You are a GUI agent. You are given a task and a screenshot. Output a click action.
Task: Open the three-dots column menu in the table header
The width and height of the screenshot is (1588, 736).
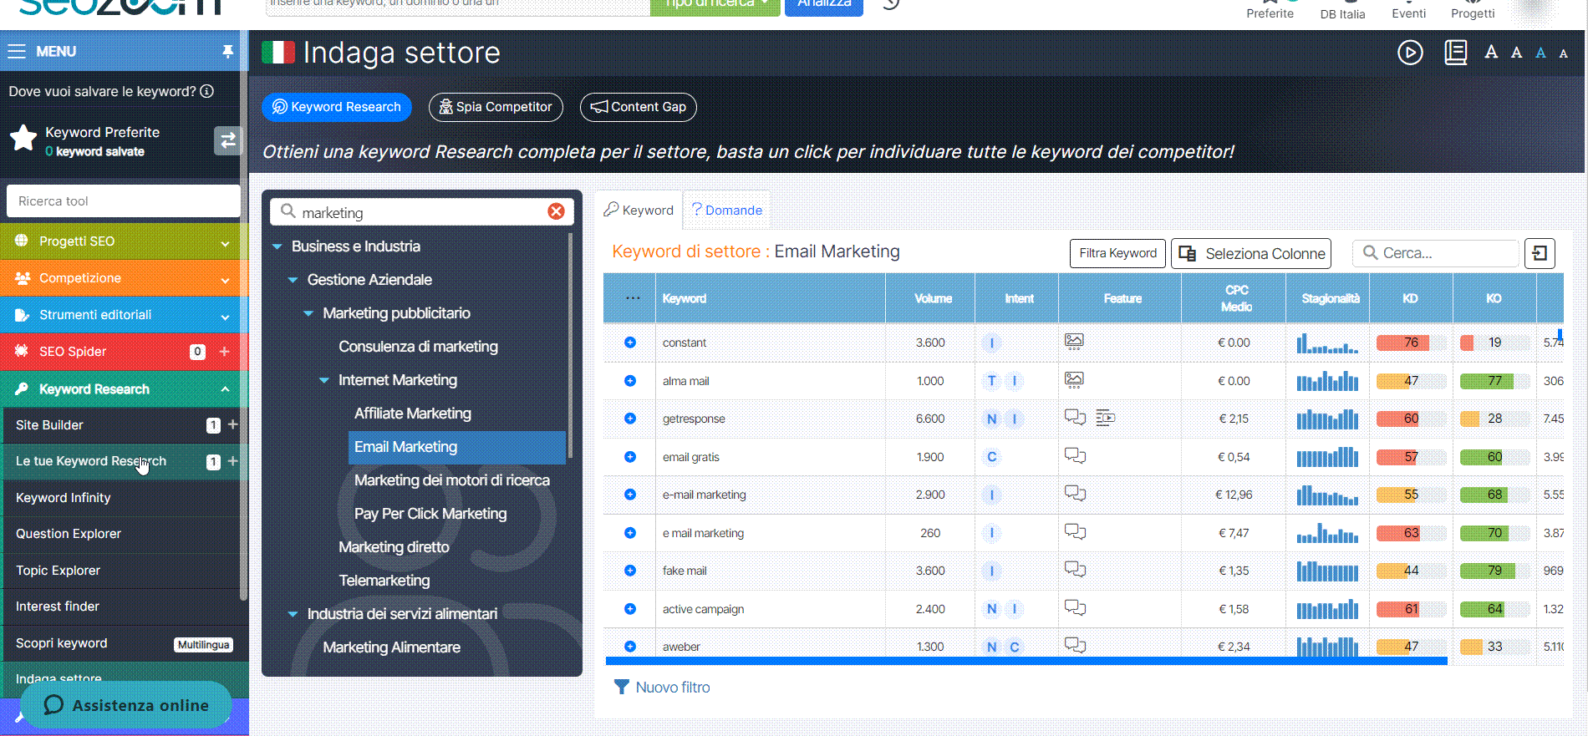coord(633,298)
